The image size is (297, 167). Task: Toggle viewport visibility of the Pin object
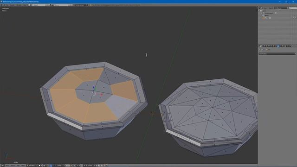[291, 18]
